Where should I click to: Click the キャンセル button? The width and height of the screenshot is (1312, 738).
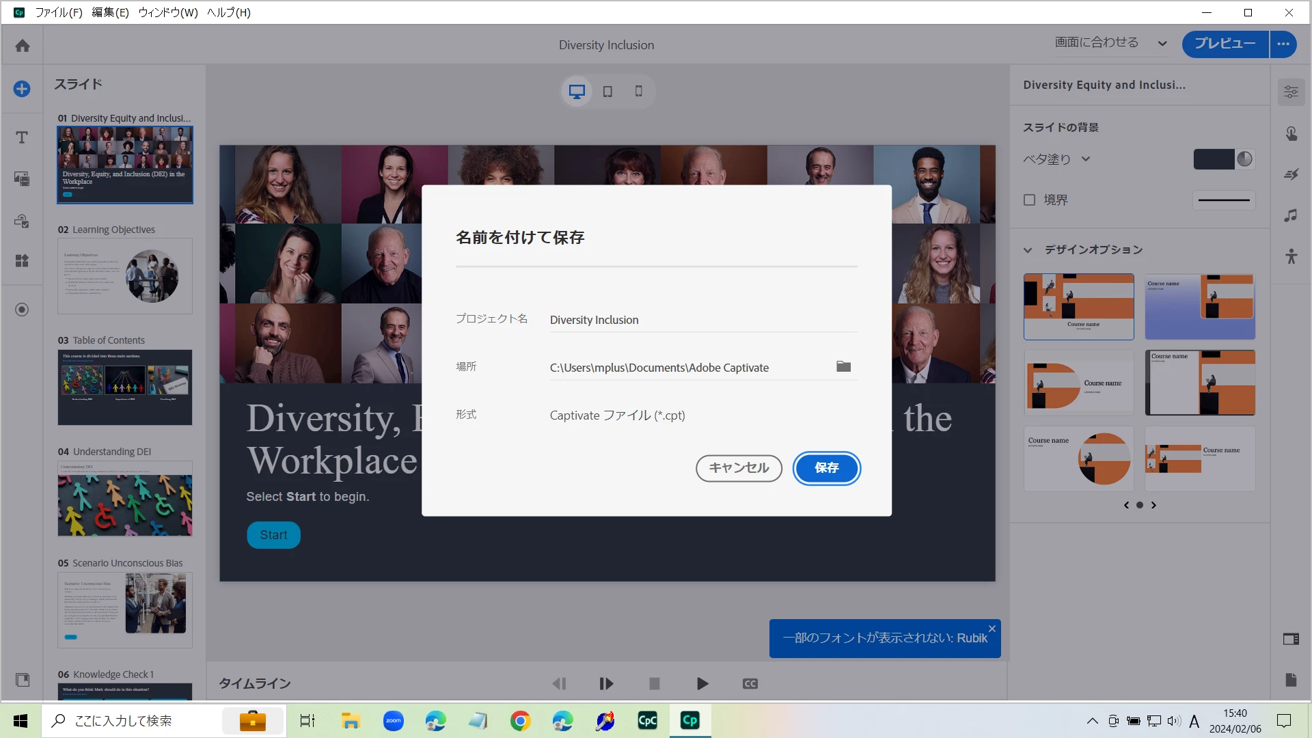pos(739,468)
